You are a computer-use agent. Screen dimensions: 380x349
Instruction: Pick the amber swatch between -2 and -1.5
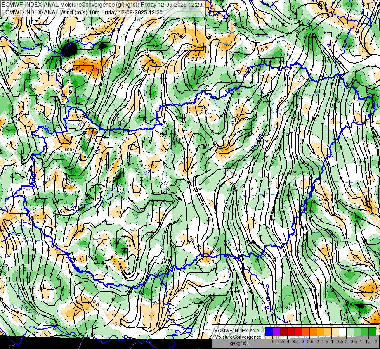(321, 332)
